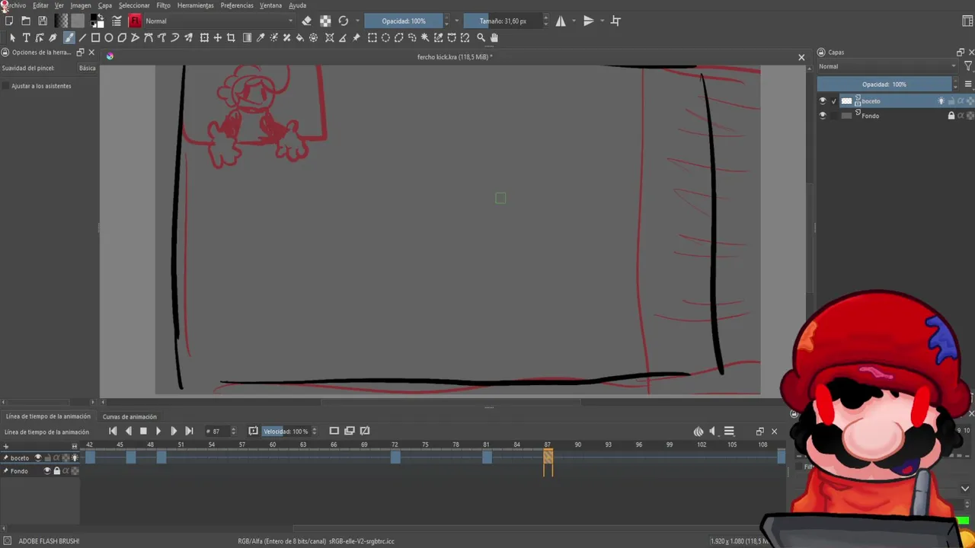Open the layer blending mode dropdown
This screenshot has width=975, height=548.
coord(887,66)
